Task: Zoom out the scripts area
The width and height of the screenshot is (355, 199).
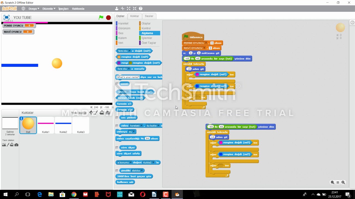Action: click(x=332, y=182)
